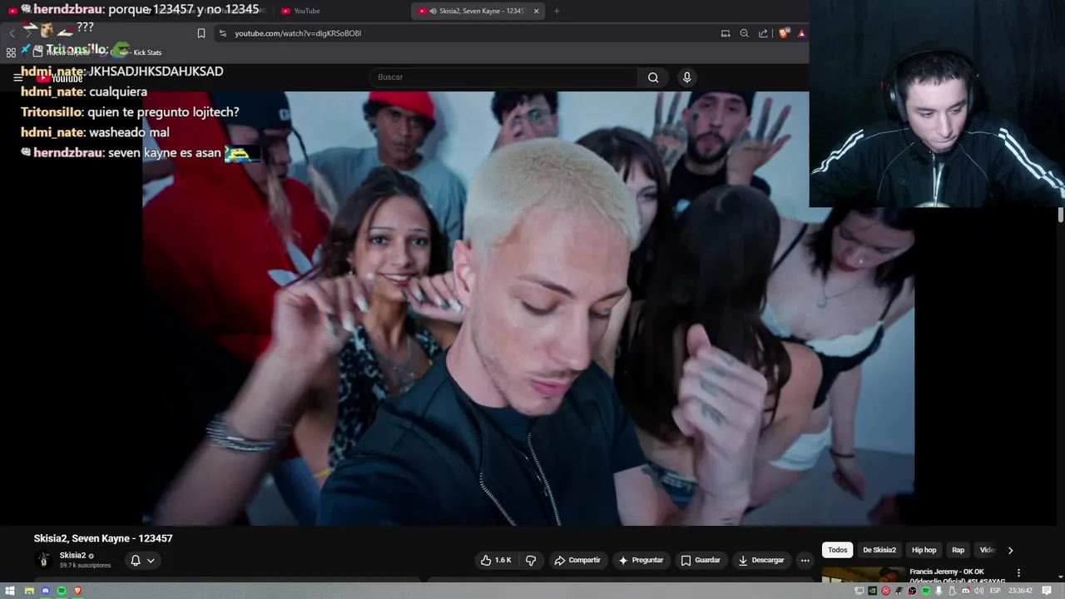The image size is (1065, 599).
Task: Open the Windows notification center icon
Action: coord(1047,591)
